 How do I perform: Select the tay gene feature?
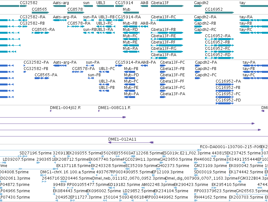coord(254,6)
